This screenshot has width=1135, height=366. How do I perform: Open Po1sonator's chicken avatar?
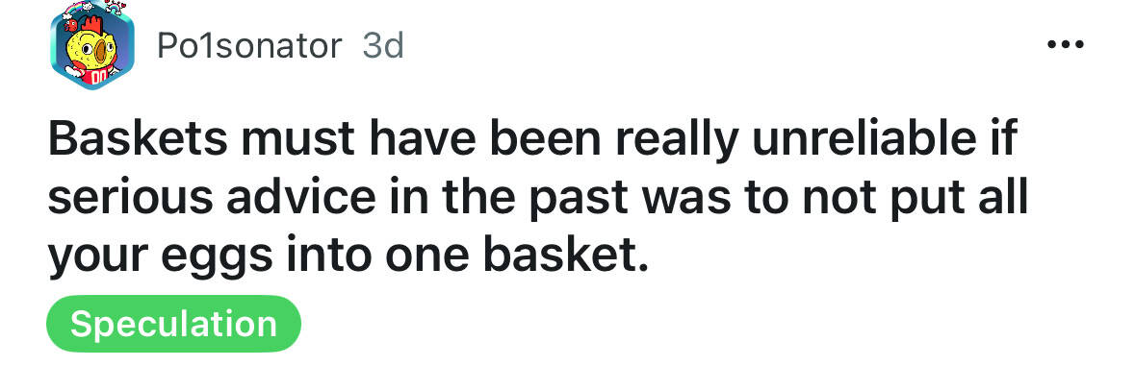click(x=92, y=46)
